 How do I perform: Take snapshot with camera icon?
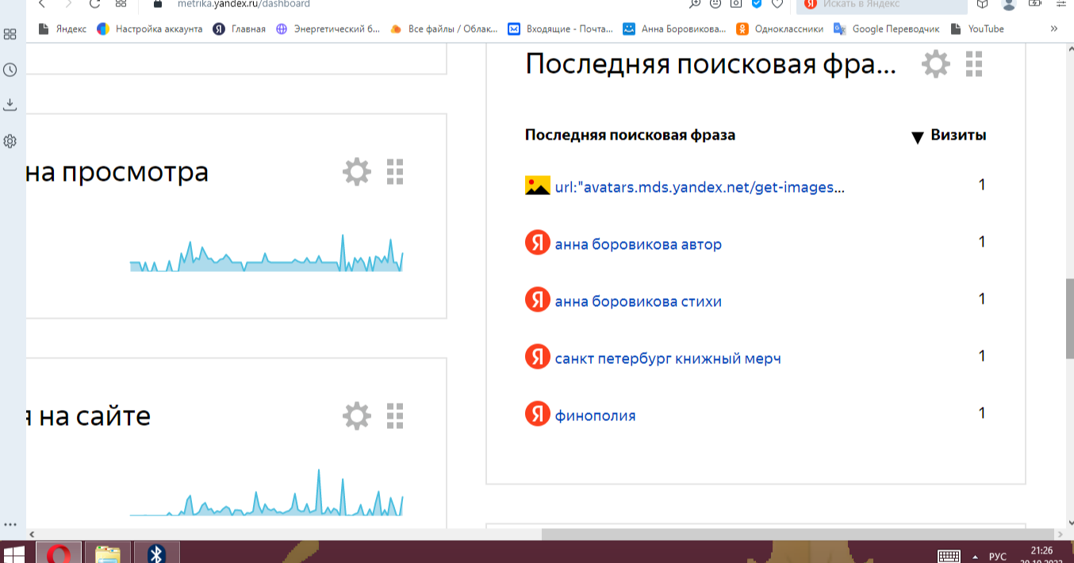pyautogui.click(x=736, y=4)
